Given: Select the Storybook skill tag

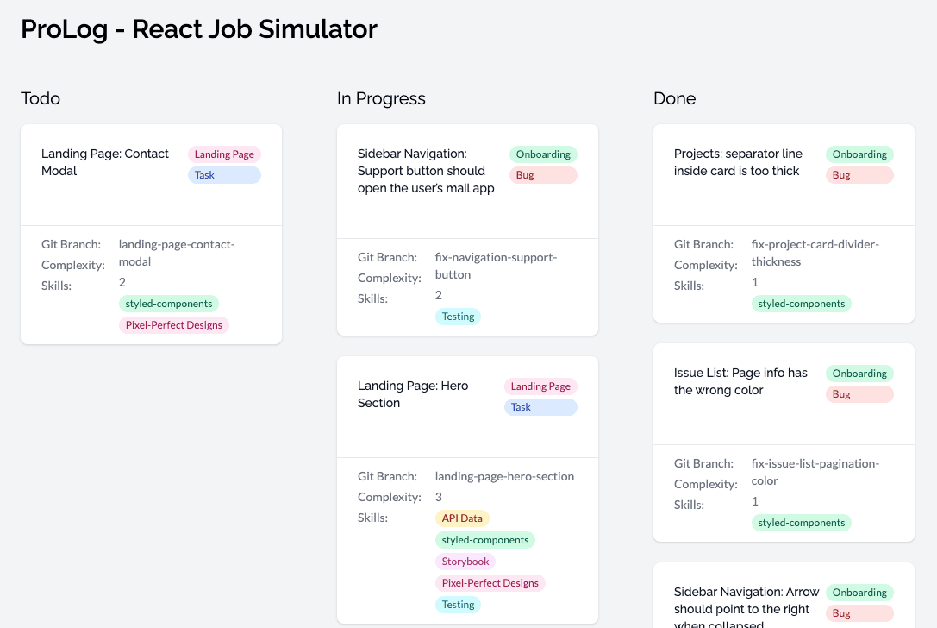Looking at the screenshot, I should pyautogui.click(x=465, y=562).
